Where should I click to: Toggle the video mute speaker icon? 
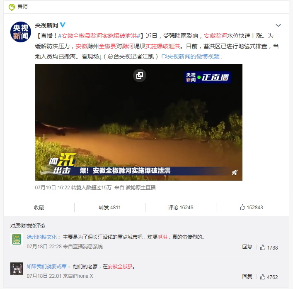click(235, 172)
